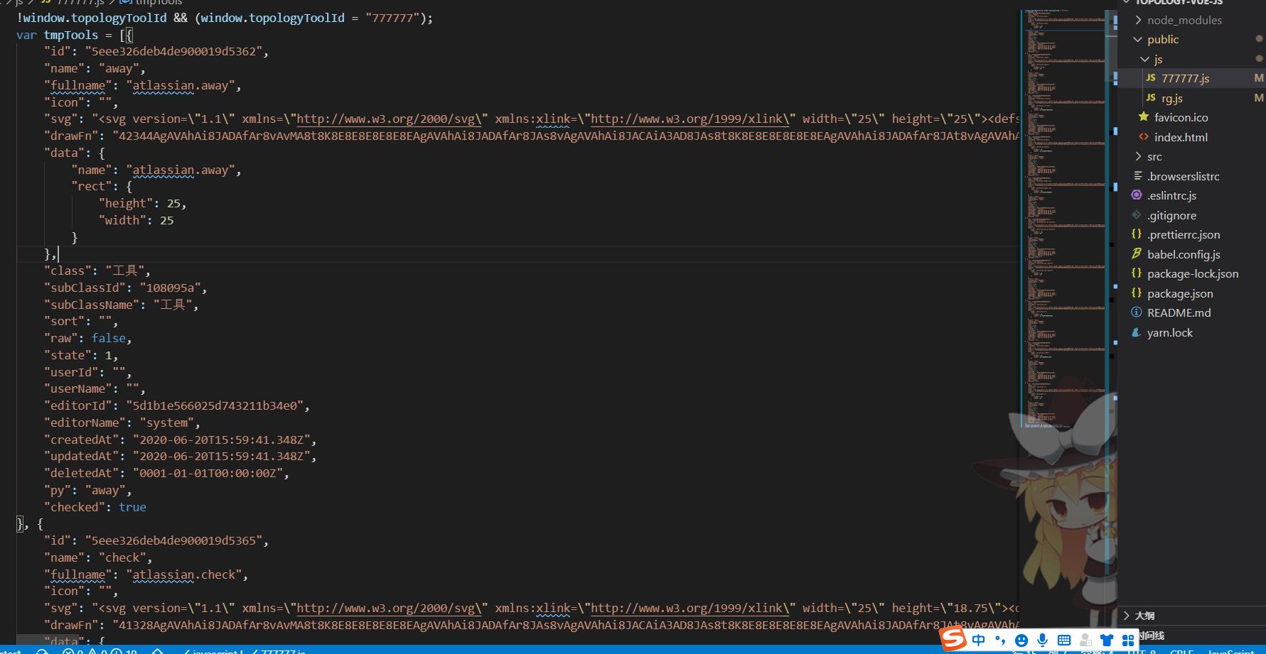Click the Sogou account login icon
Viewport: 1266px width, 654px height.
1085,641
